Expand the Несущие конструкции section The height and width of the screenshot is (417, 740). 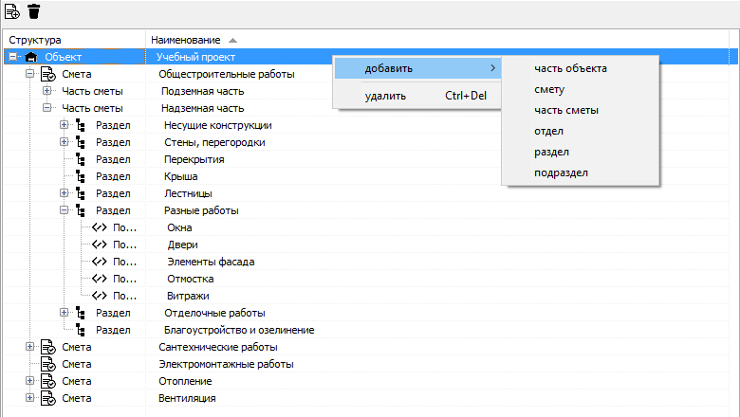(x=64, y=125)
